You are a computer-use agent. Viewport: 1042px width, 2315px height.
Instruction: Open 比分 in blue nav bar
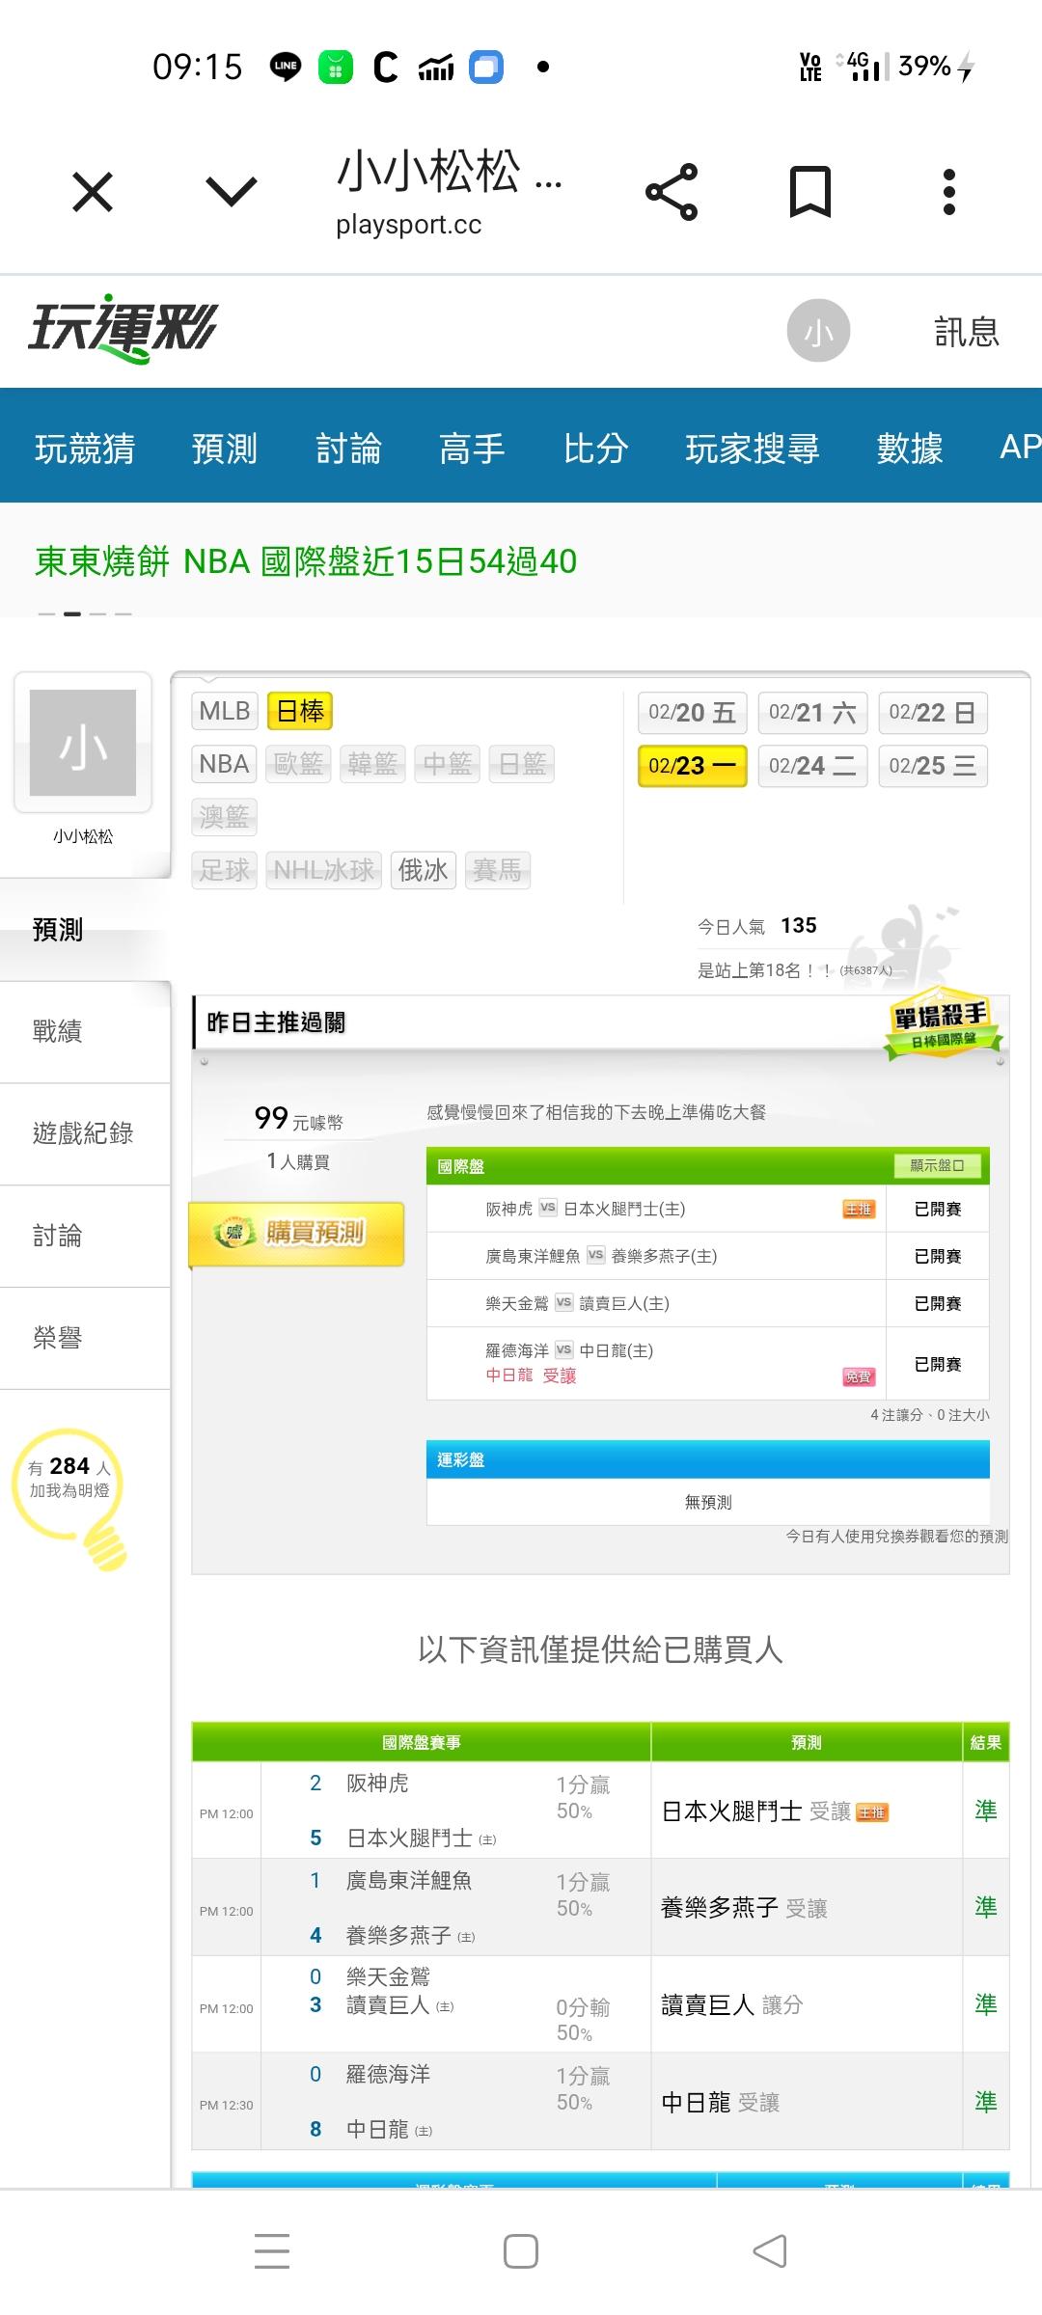tap(595, 448)
